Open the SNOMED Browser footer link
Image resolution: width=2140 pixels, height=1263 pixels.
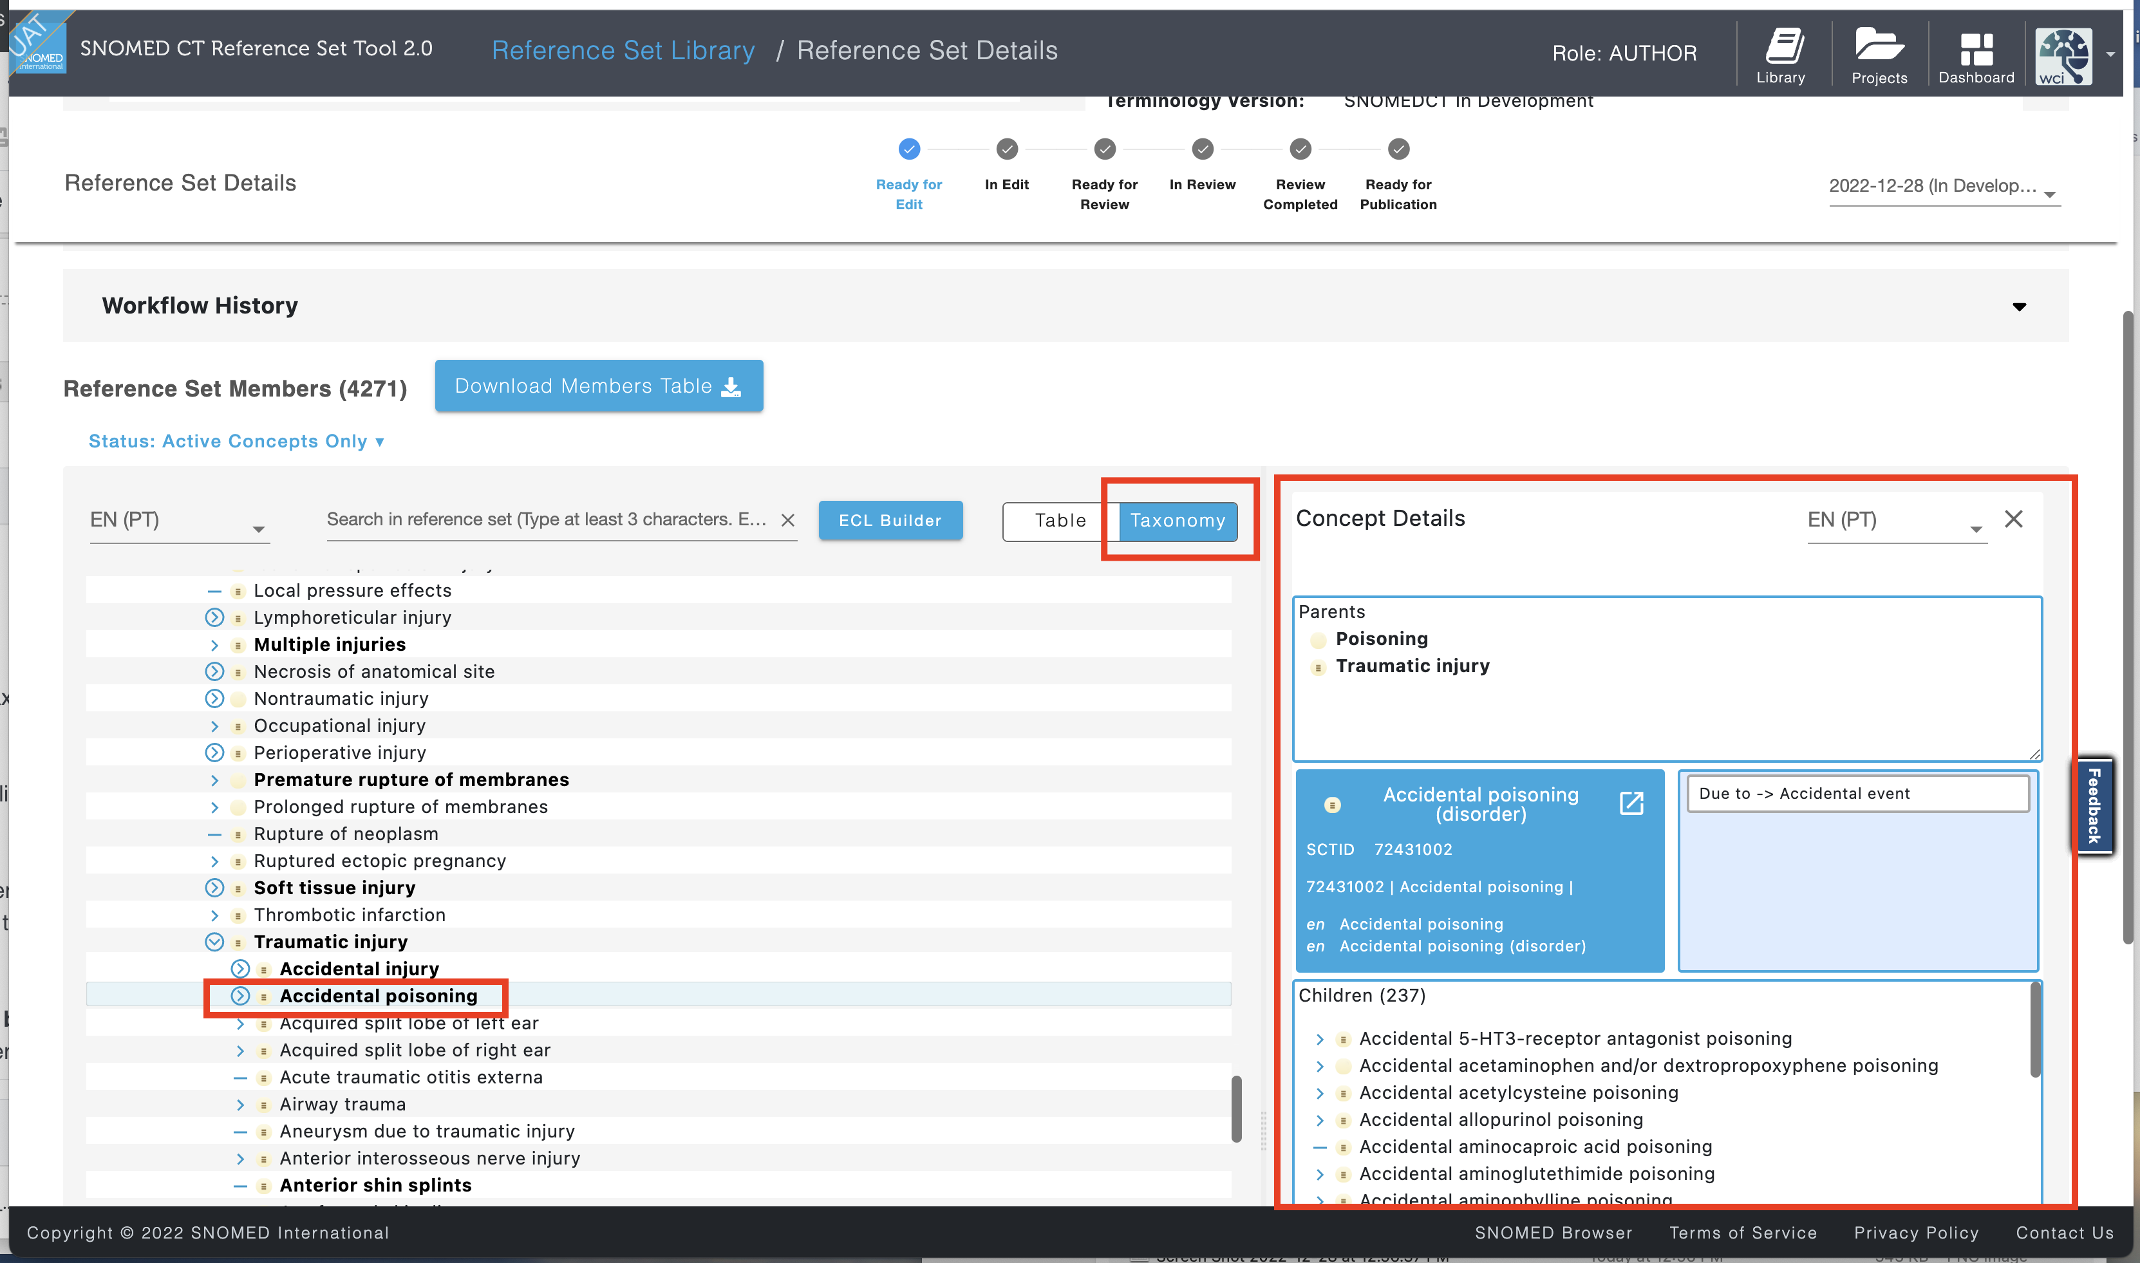point(1553,1232)
